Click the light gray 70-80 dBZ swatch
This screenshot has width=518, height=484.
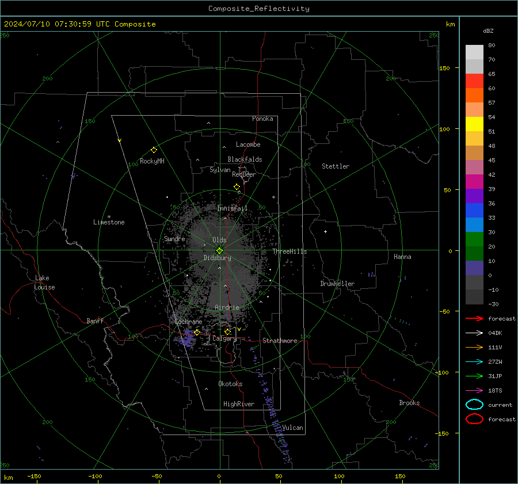click(474, 52)
